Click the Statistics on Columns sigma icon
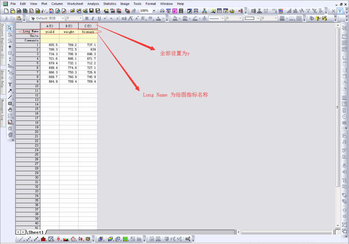Viewport: 349px width, 244px height. pyautogui.click(x=253, y=11)
